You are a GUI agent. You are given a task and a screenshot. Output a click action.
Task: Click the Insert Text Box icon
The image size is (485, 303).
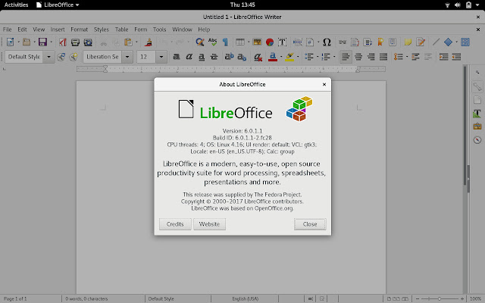click(x=282, y=42)
